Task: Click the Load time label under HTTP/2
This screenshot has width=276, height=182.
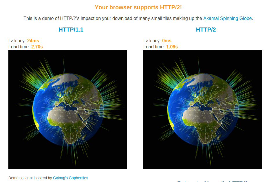Action: click(154, 47)
